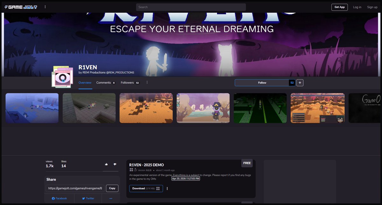Open the more options dots after Followers tab
Image resolution: width=382 pixels, height=205 pixels.
(147, 83)
